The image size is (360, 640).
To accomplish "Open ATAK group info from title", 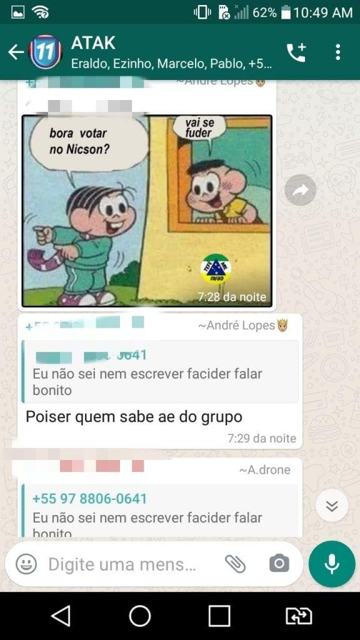I will [93, 43].
